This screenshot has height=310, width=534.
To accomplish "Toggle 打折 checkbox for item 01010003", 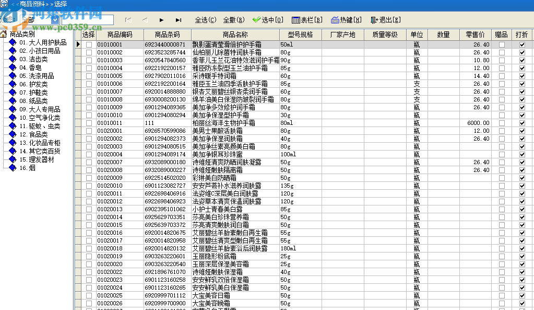I will coord(522,60).
